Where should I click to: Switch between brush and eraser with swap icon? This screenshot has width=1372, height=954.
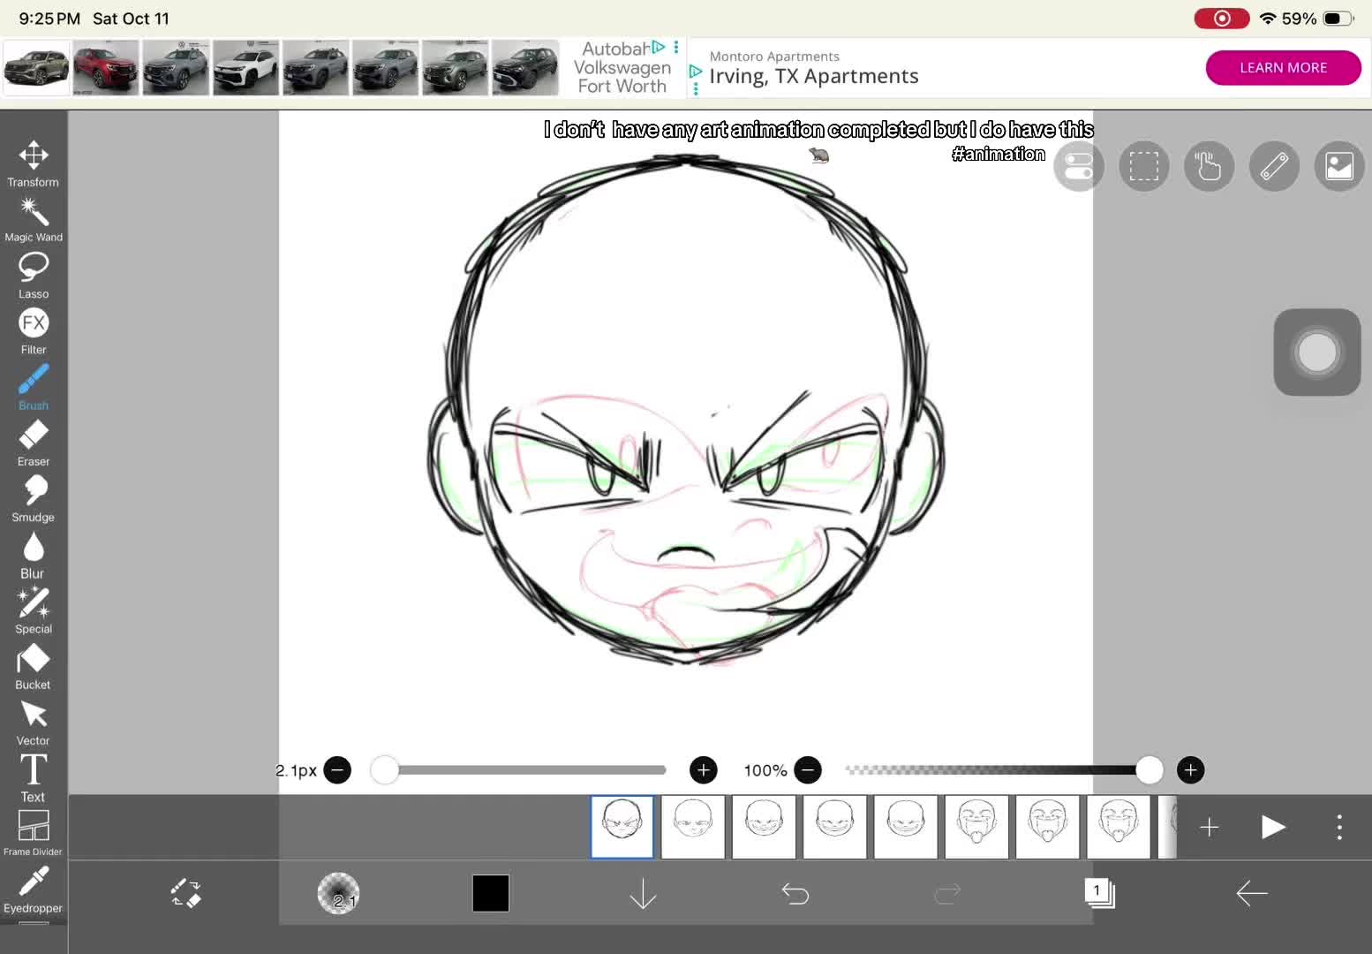[x=186, y=893]
